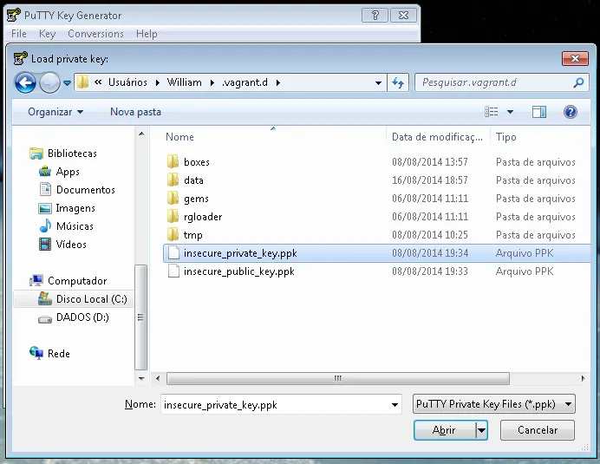Expand the view options dropdown arrow
600x464 pixels.
[510, 112]
